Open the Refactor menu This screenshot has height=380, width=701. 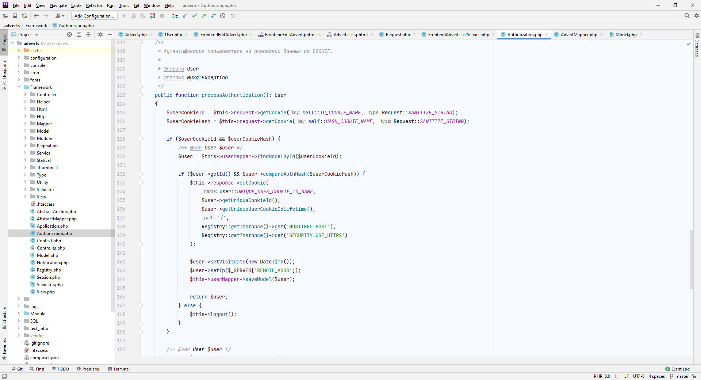(94, 5)
